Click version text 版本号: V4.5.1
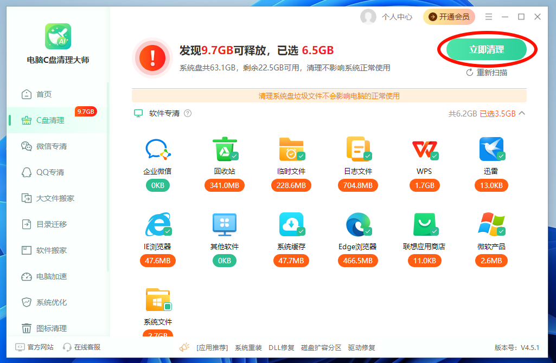 coord(516,348)
